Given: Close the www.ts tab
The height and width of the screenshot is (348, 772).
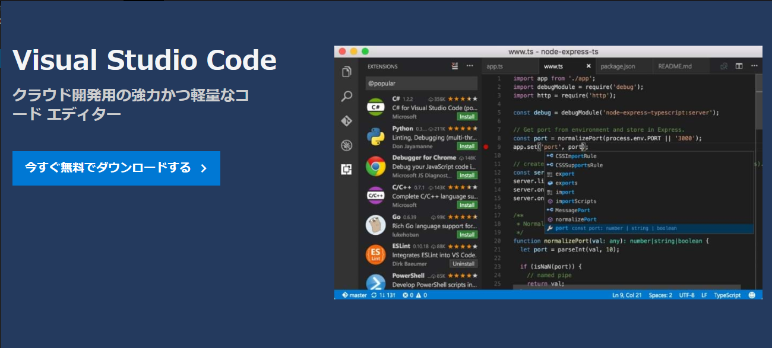Looking at the screenshot, I should tap(589, 66).
